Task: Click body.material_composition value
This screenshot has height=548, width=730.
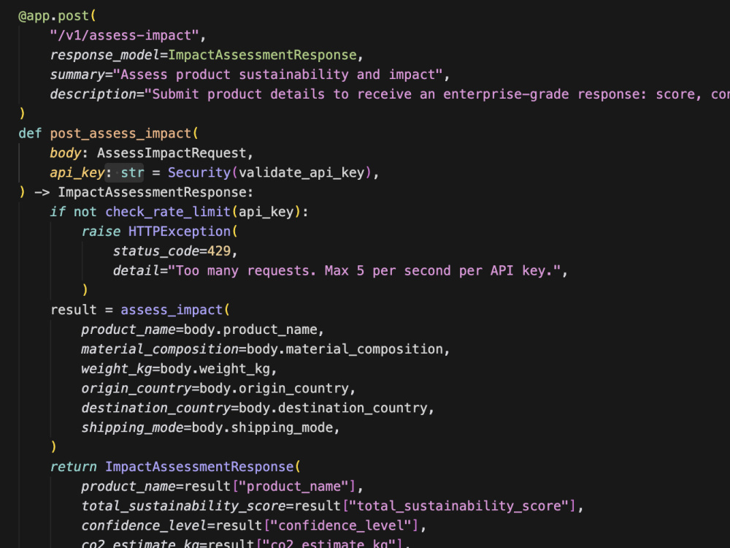Action: pyautogui.click(x=345, y=349)
